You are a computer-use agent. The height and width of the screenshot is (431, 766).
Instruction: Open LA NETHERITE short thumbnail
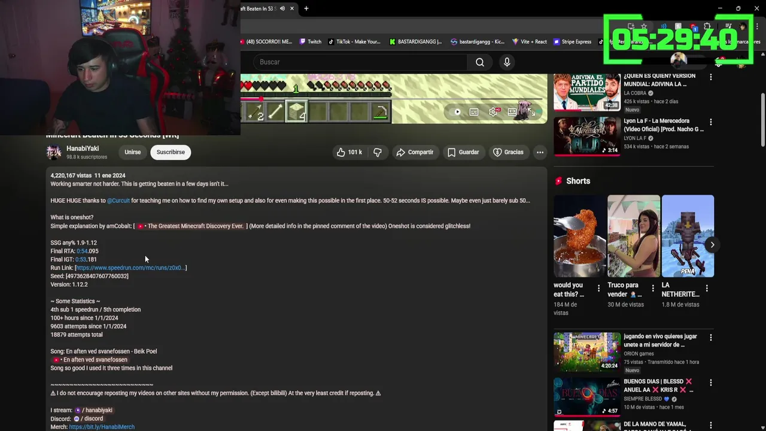click(688, 236)
